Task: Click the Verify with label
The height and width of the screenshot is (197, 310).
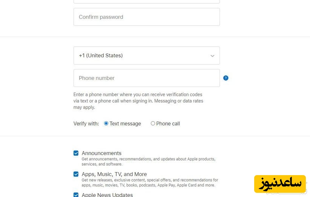Action: click(x=86, y=124)
